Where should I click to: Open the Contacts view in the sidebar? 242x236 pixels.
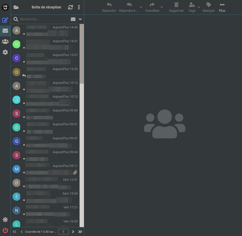(5, 41)
